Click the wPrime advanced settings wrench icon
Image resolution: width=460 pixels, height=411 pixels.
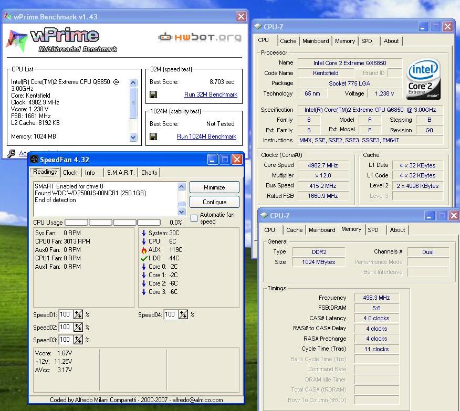click(11, 154)
